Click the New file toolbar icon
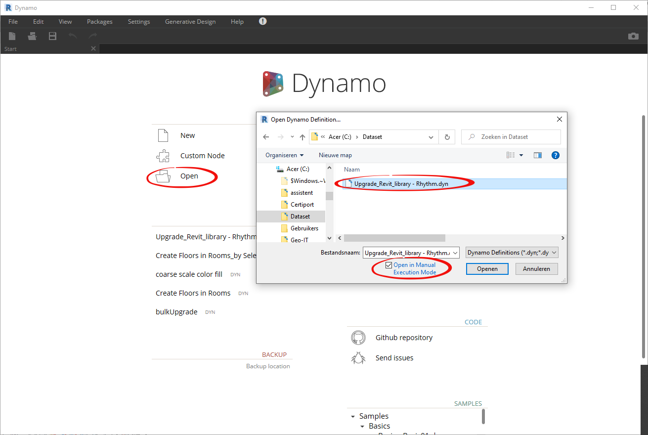The image size is (648, 435). tap(12, 36)
